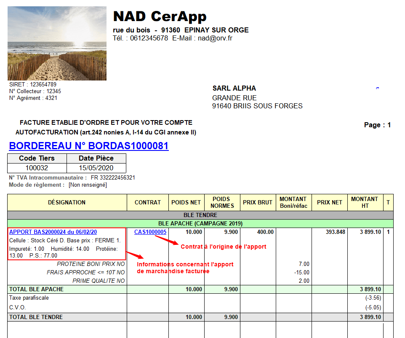This screenshot has height=338, width=405.
Task: Click the TOTAL BLE APACHE row label
Action: pyautogui.click(x=36, y=289)
